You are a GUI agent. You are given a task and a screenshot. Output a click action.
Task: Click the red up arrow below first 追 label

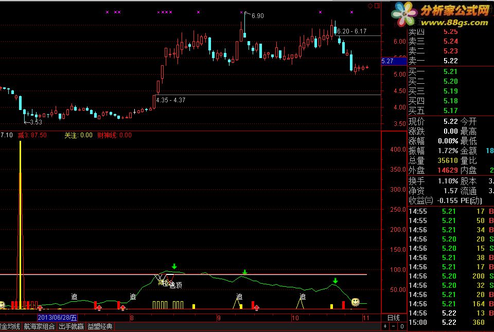pyautogui.click(x=99, y=307)
